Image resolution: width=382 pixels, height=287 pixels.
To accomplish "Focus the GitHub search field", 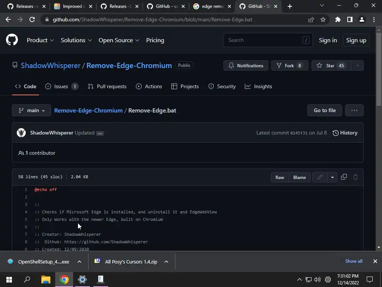I will pos(268,40).
